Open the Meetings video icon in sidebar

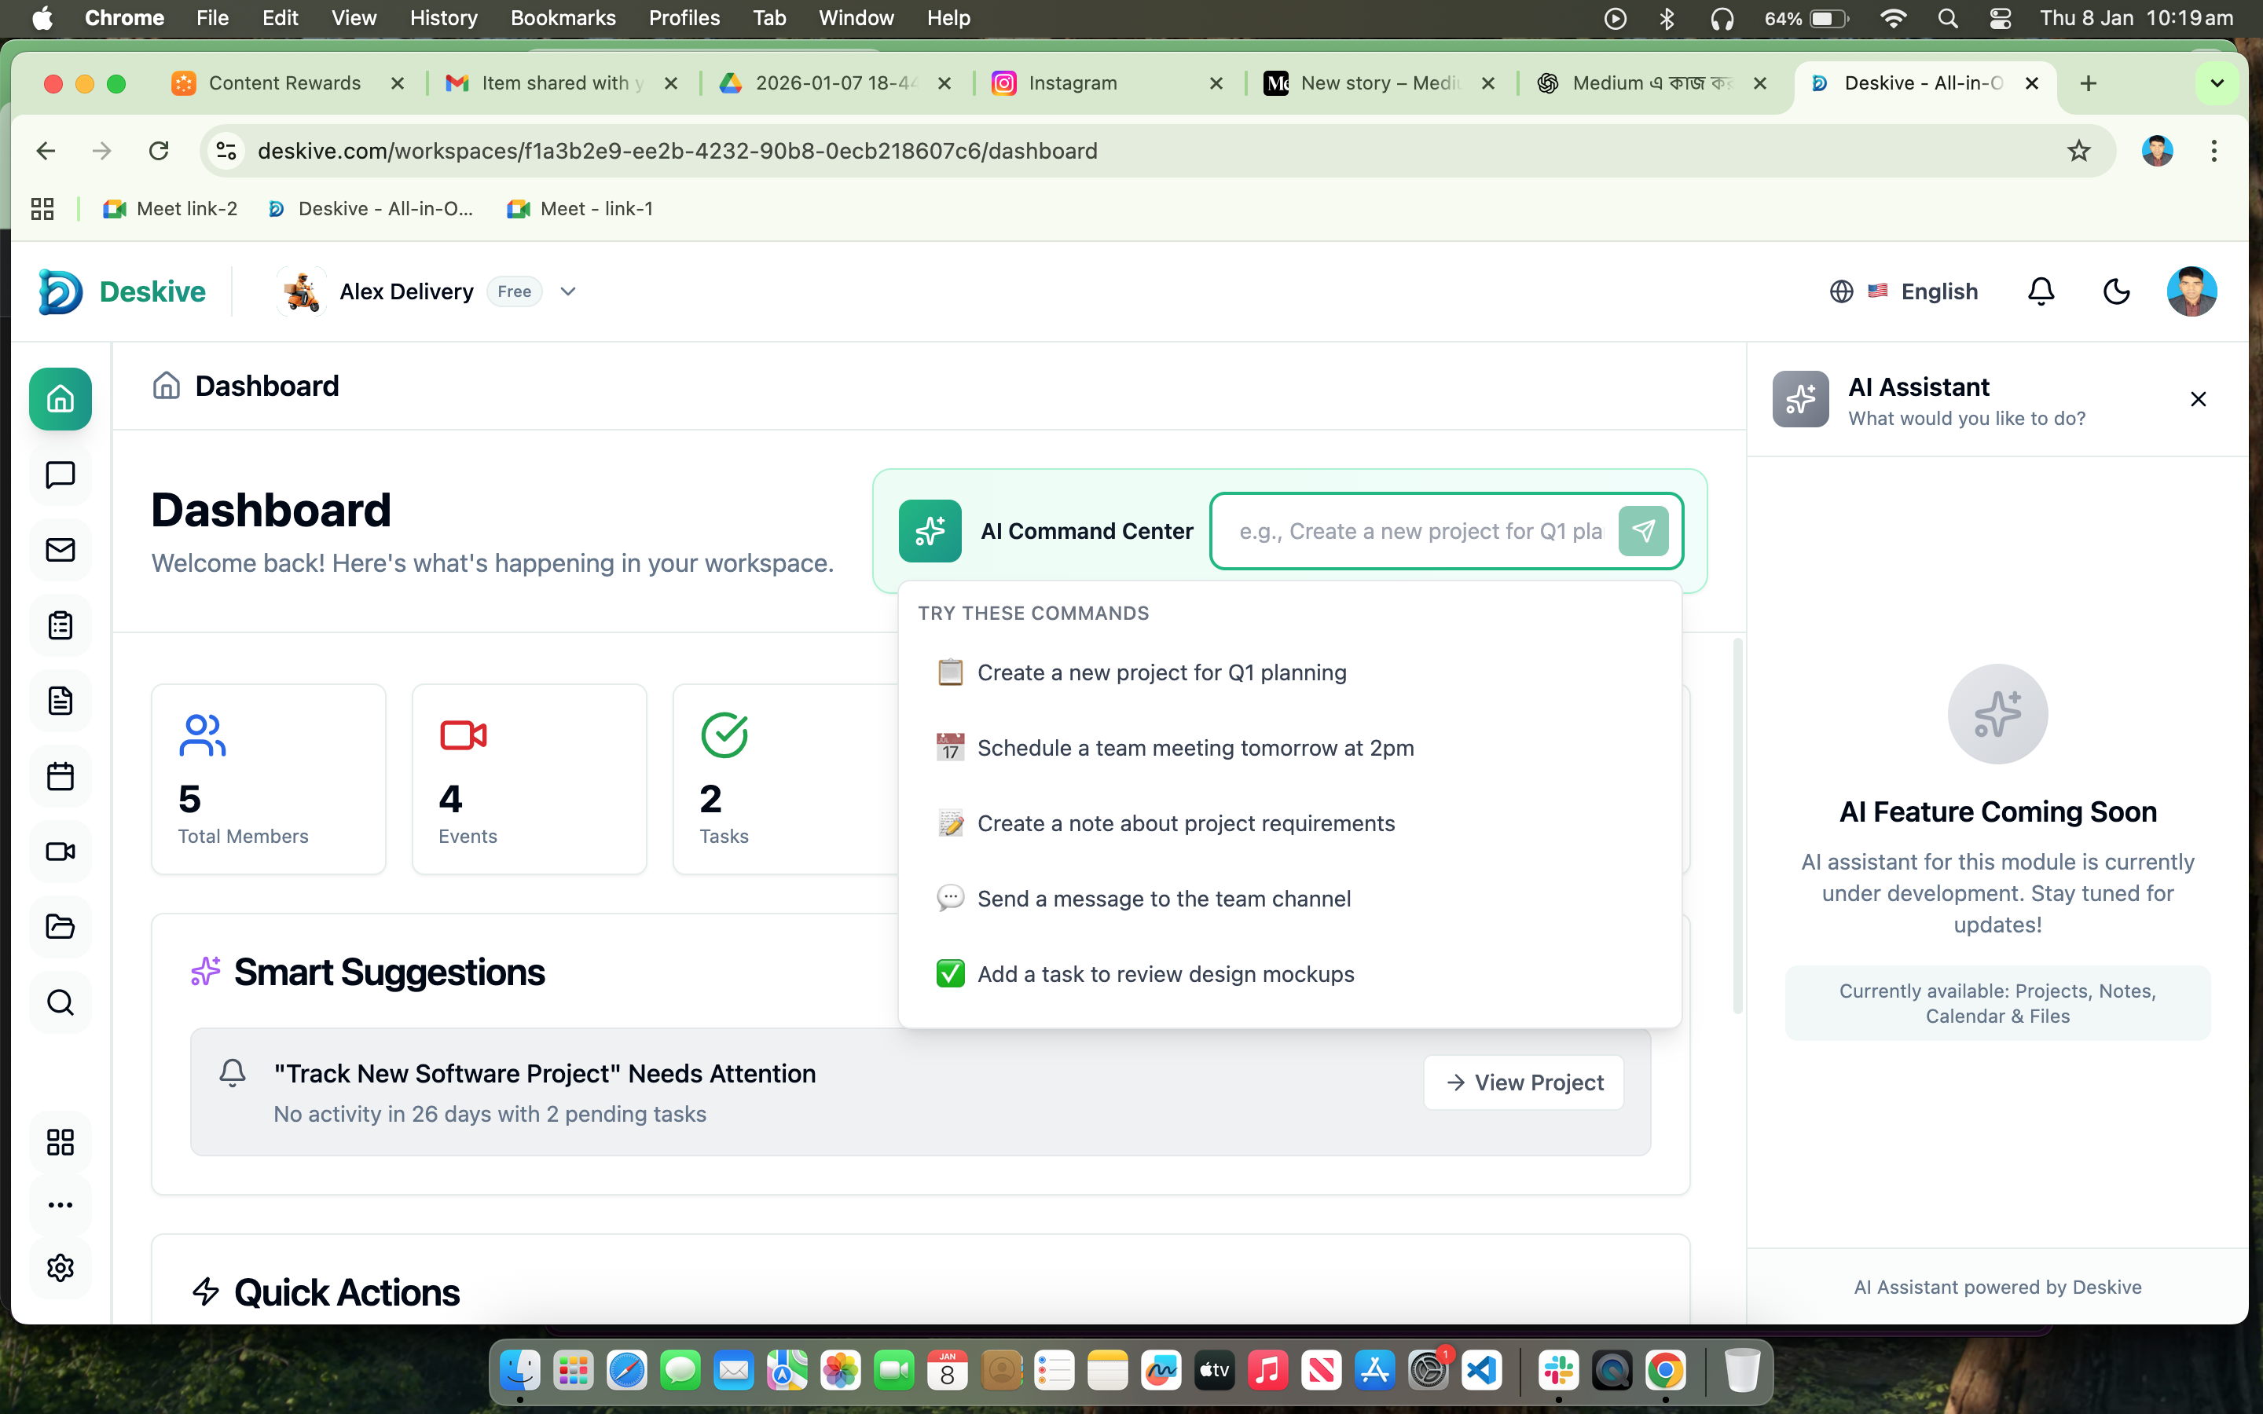coord(60,851)
